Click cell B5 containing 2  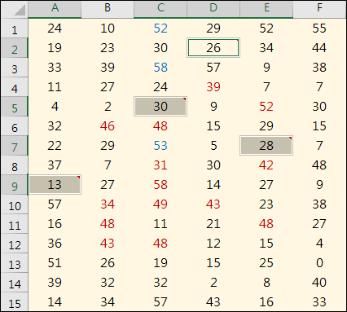[108, 107]
